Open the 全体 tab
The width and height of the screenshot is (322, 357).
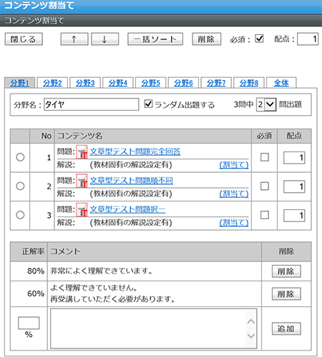pos(281,83)
